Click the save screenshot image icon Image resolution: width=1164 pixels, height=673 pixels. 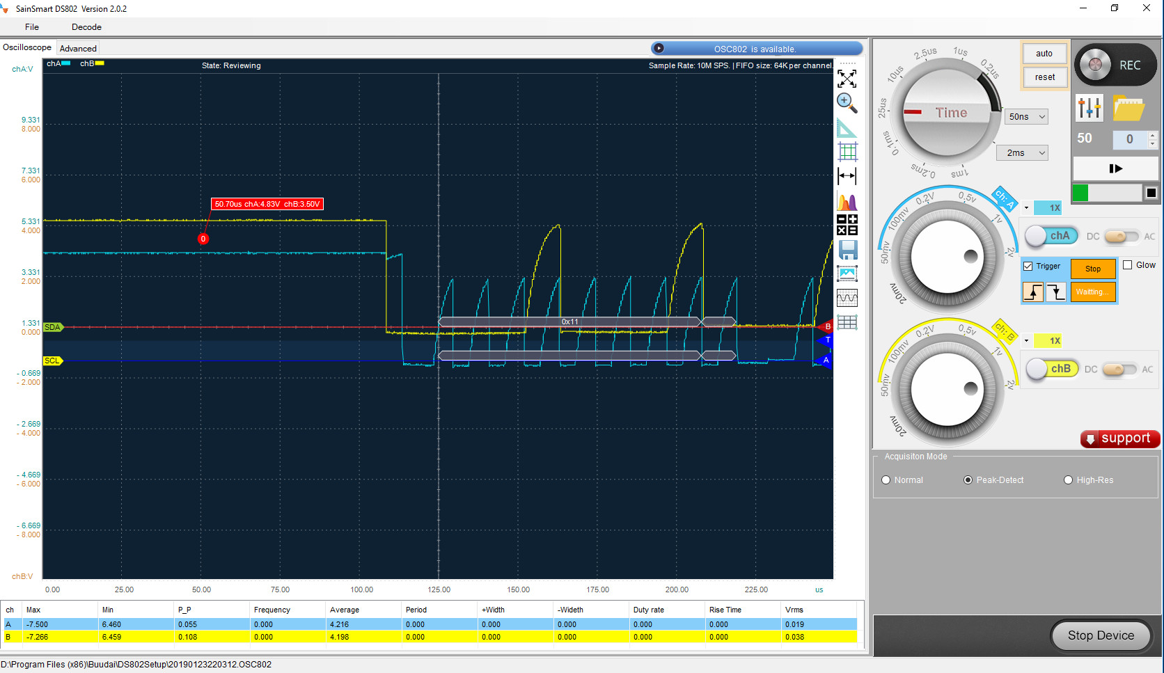click(847, 274)
